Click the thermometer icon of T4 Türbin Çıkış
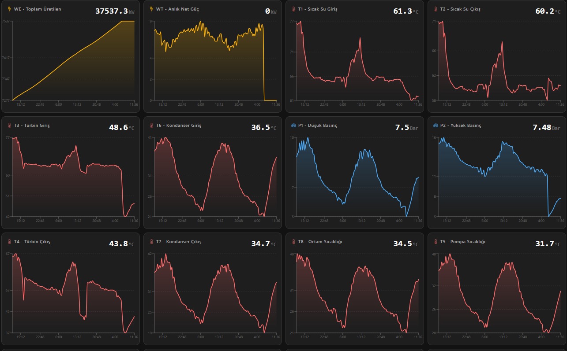The height and width of the screenshot is (351, 567). click(9, 242)
